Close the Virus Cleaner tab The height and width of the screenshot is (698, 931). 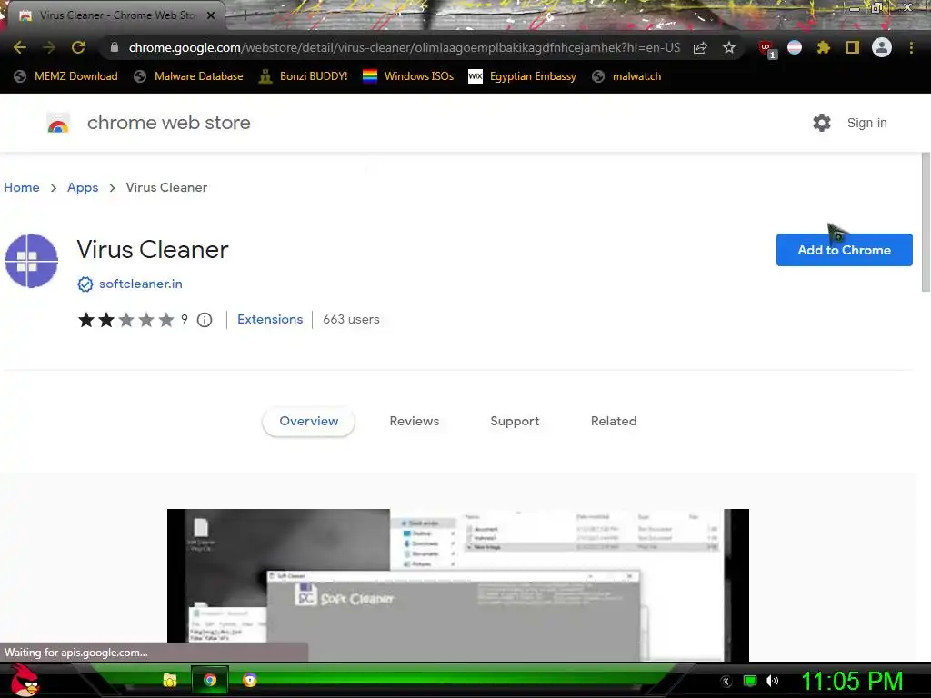(x=211, y=15)
